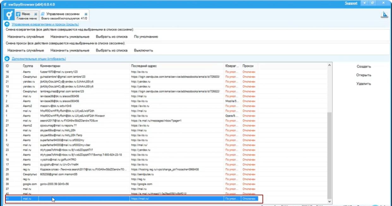Select the 605238@gmail.com:mamont55 row

coord(132,174)
